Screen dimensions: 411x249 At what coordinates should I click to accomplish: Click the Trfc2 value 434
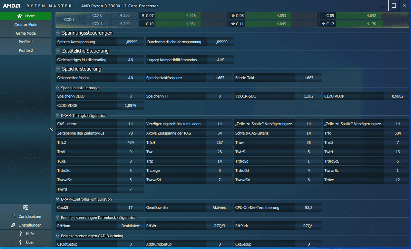point(130,142)
